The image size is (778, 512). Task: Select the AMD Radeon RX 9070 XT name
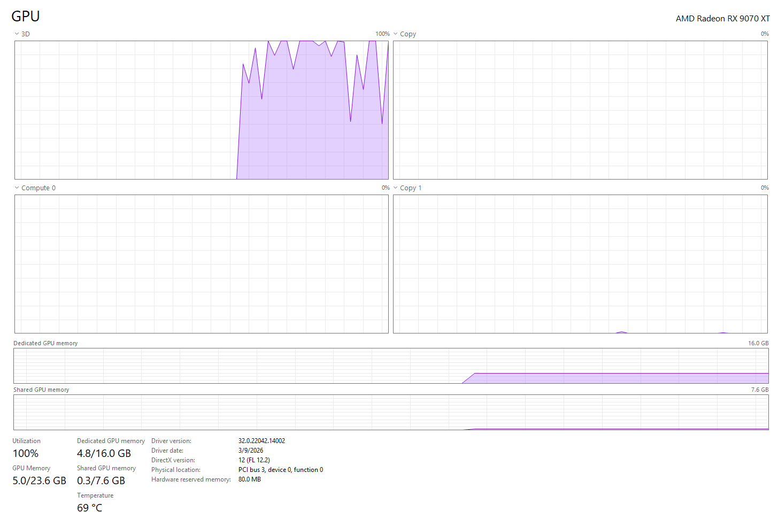click(722, 18)
